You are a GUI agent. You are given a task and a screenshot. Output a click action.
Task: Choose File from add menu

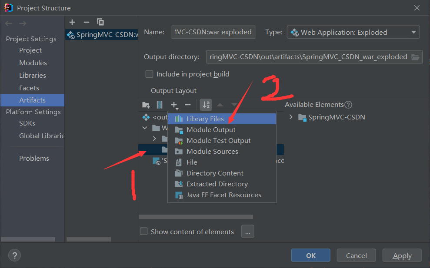click(222, 162)
